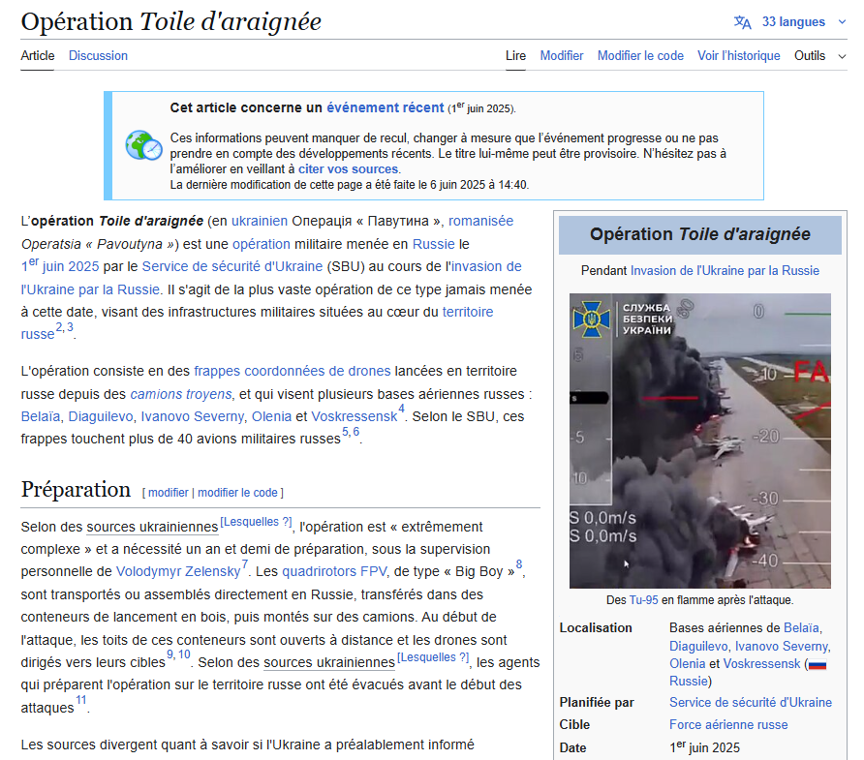
Task: Open the ukrainien language link
Action: [259, 221]
